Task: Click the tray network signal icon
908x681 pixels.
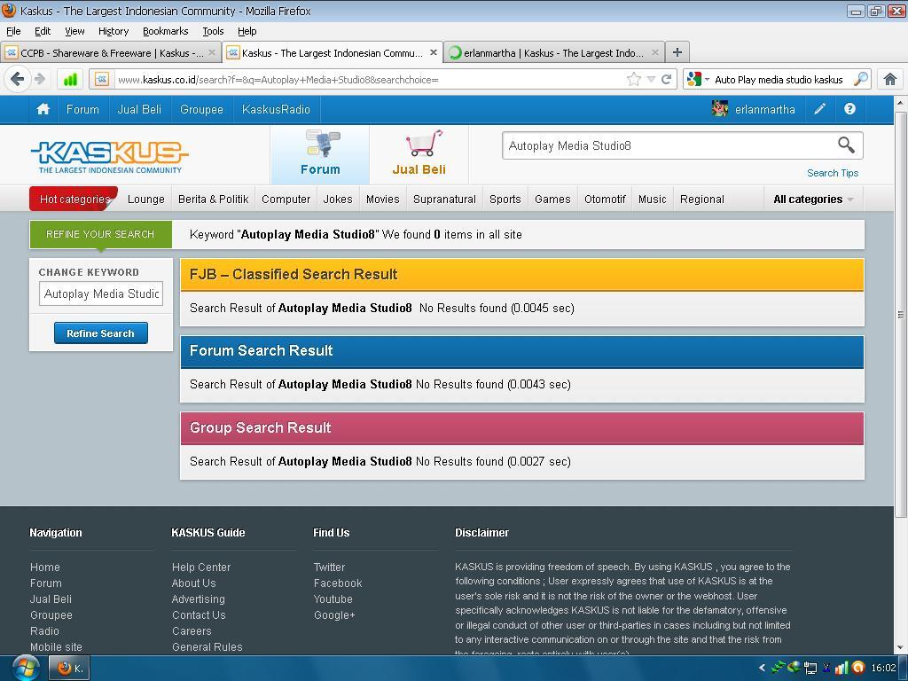Action: [x=841, y=669]
